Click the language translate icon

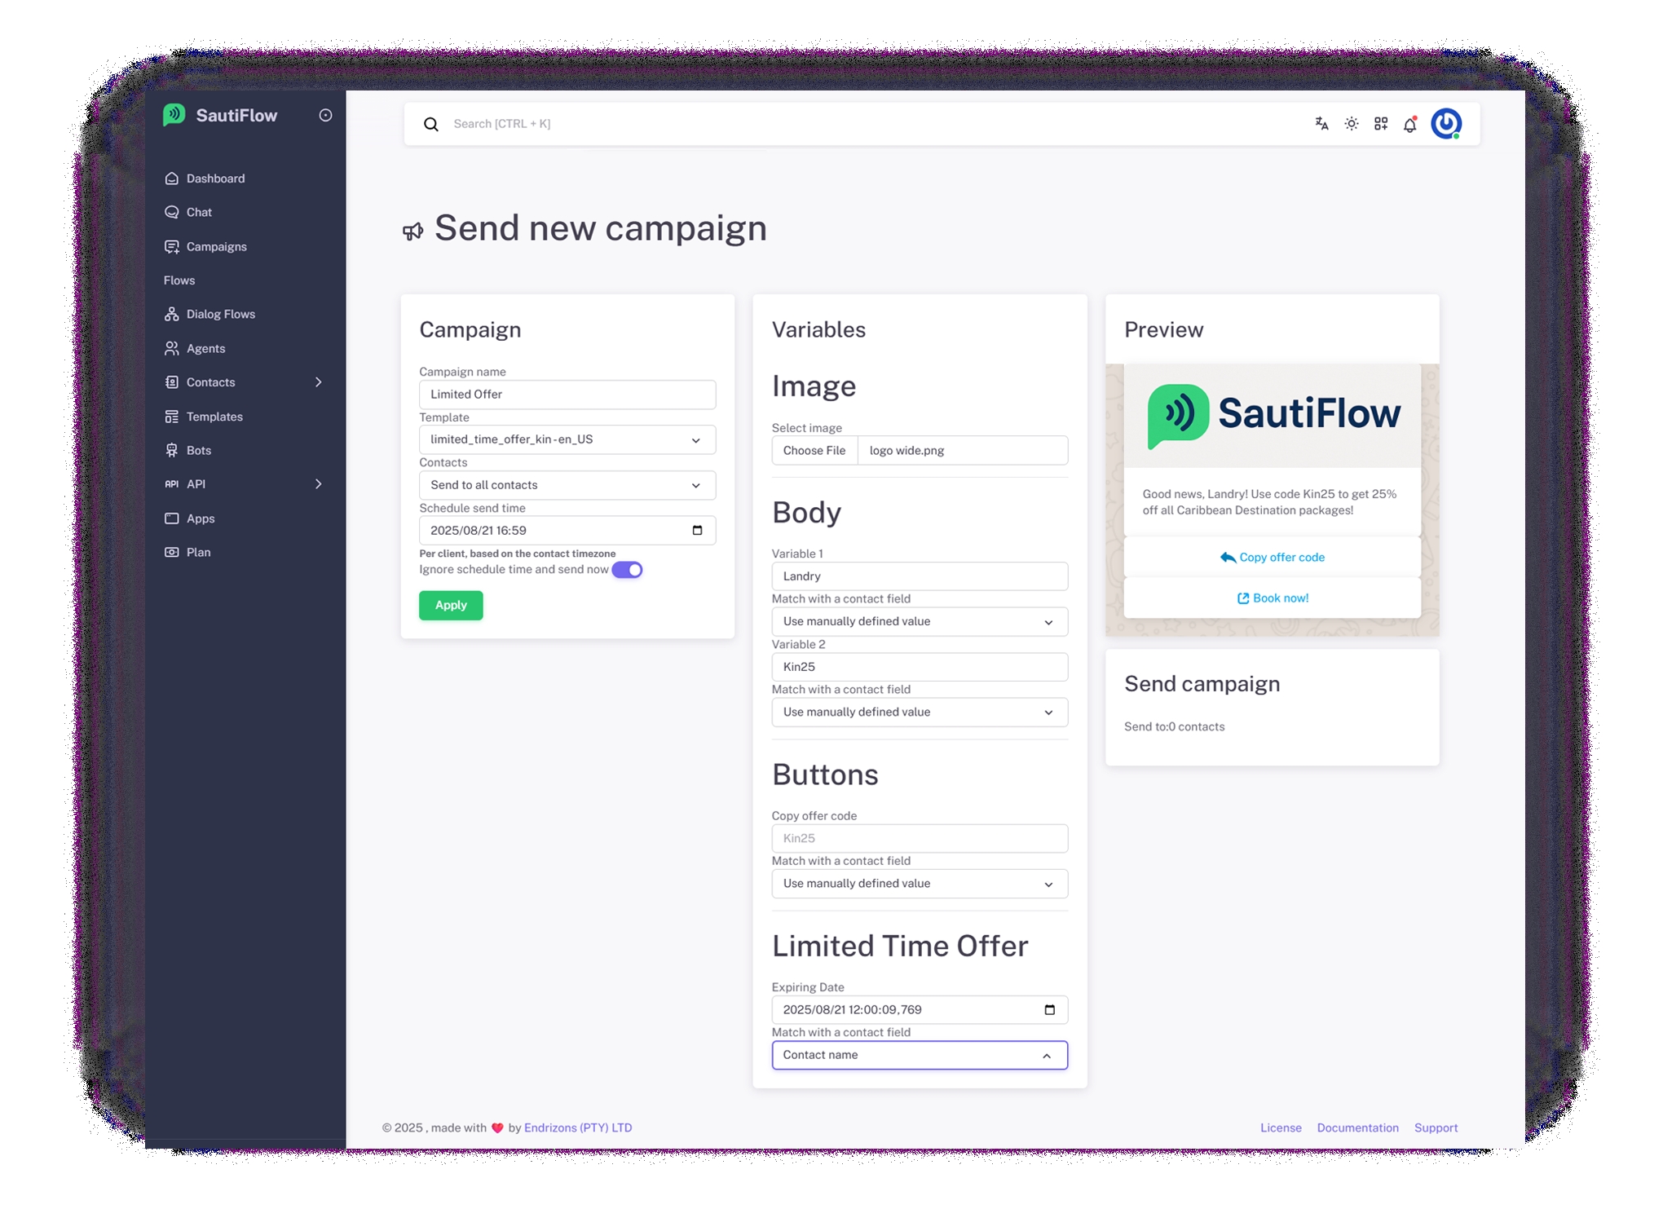(x=1321, y=124)
